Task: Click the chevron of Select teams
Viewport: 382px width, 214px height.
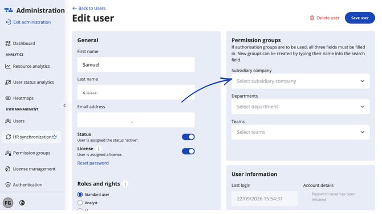Action: click(x=363, y=132)
